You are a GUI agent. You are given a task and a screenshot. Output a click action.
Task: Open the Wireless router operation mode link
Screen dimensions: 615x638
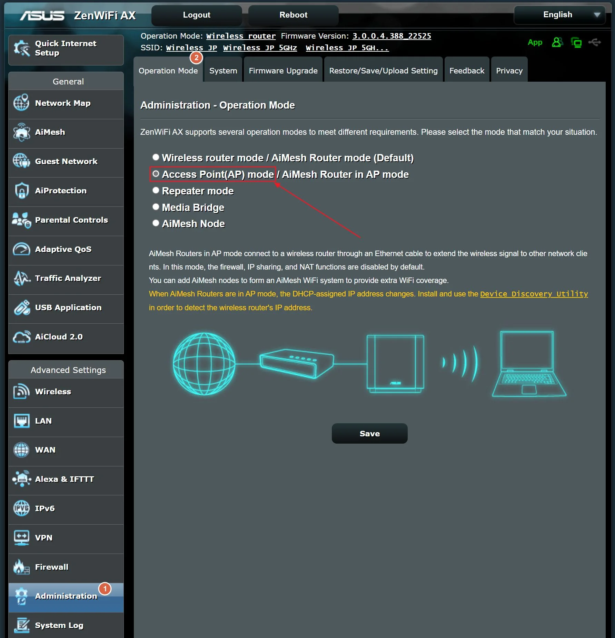[241, 36]
